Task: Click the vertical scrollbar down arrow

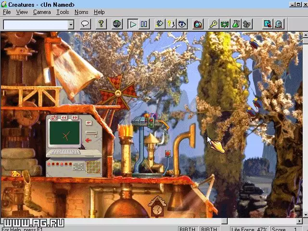Action: 305,215
